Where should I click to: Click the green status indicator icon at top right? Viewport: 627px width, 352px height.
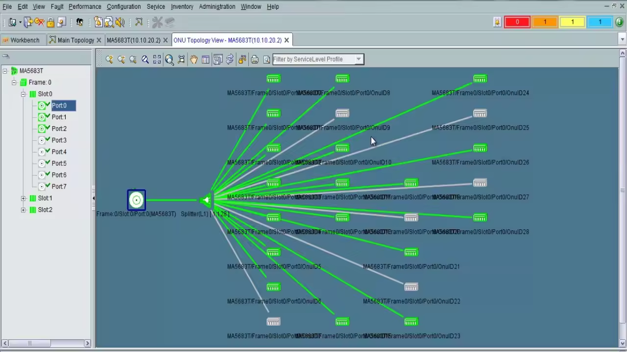click(620, 22)
